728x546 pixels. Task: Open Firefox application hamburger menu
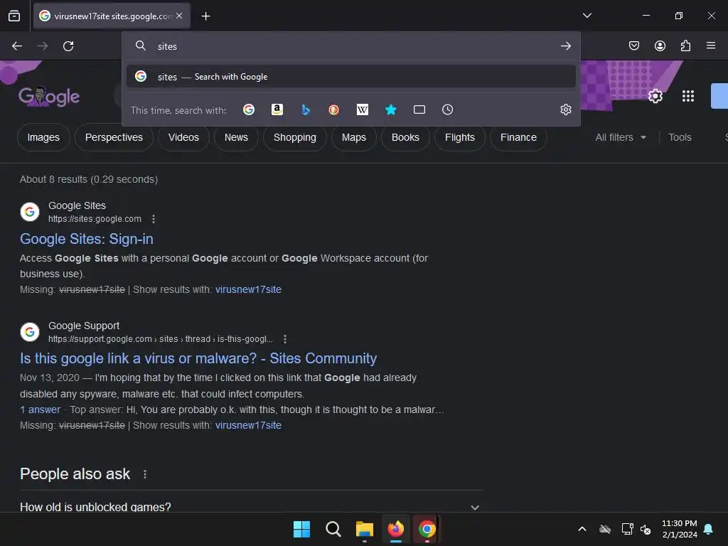[x=711, y=45]
